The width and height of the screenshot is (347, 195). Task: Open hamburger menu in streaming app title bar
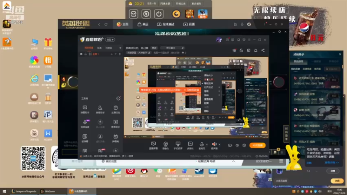pyautogui.click(x=249, y=40)
